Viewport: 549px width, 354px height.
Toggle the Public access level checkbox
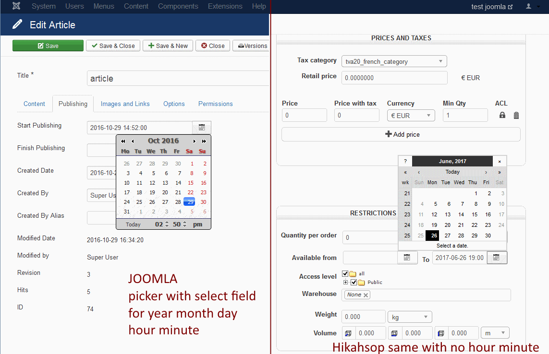coord(354,283)
